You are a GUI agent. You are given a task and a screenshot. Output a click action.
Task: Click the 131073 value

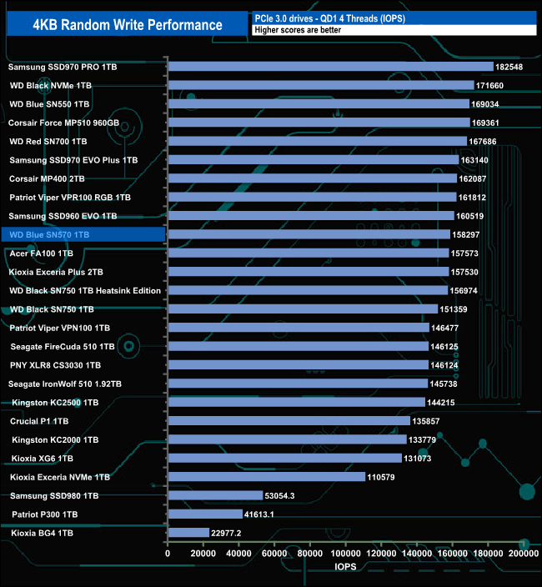coord(418,459)
